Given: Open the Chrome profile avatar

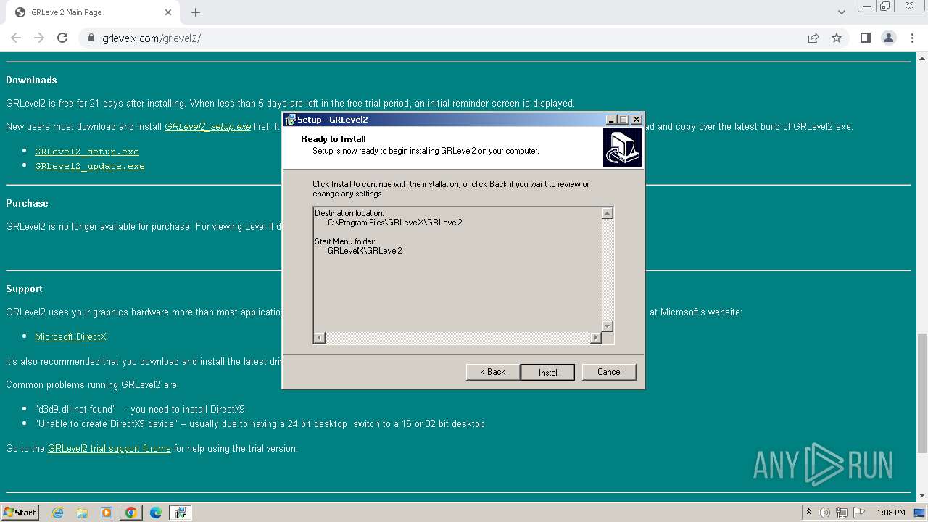Looking at the screenshot, I should click(888, 38).
